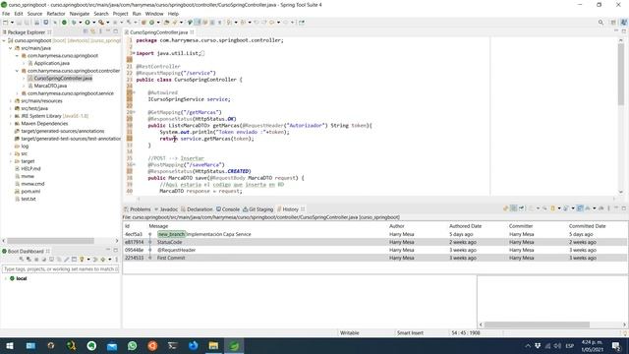The height and width of the screenshot is (354, 629).
Task: Open the Navigate menu
Action: point(80,14)
